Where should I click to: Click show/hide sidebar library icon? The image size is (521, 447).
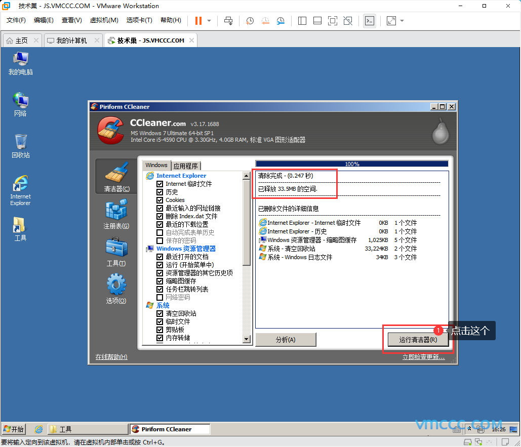(x=302, y=21)
